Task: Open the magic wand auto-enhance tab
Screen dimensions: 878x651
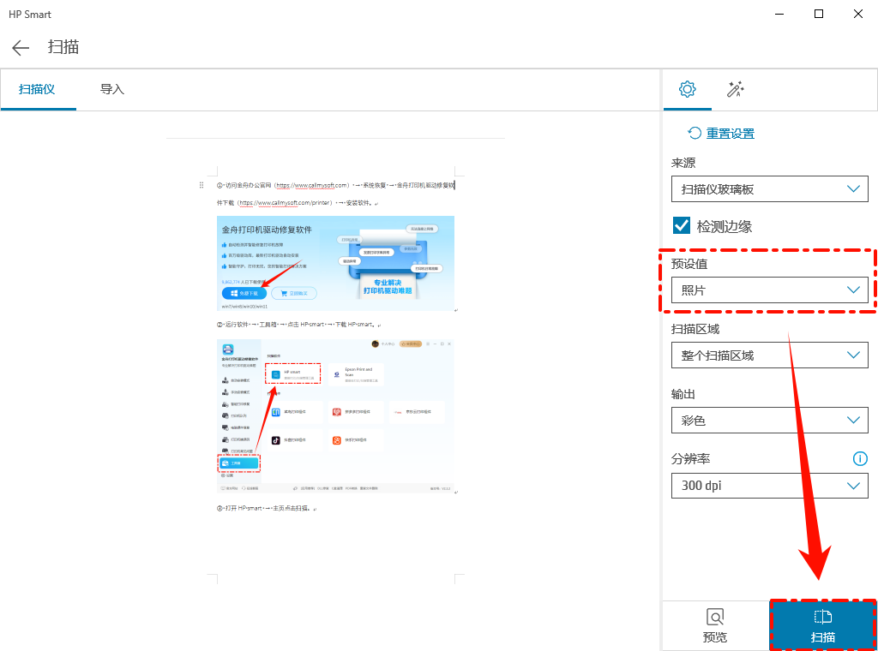Action: pyautogui.click(x=735, y=89)
